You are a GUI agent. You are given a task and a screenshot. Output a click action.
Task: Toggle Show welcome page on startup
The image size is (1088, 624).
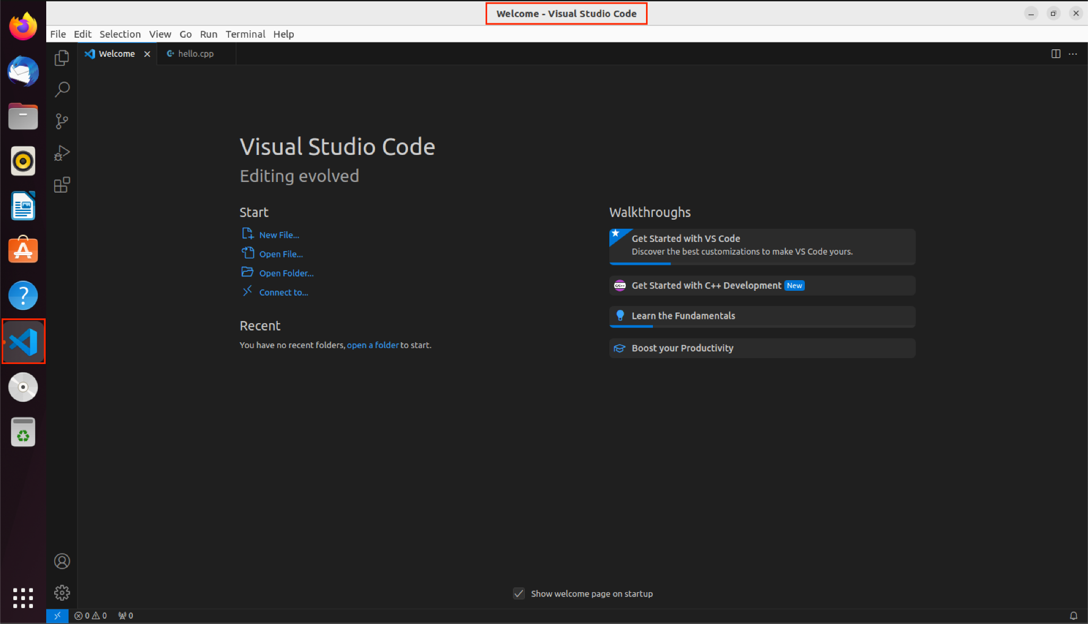coord(519,594)
